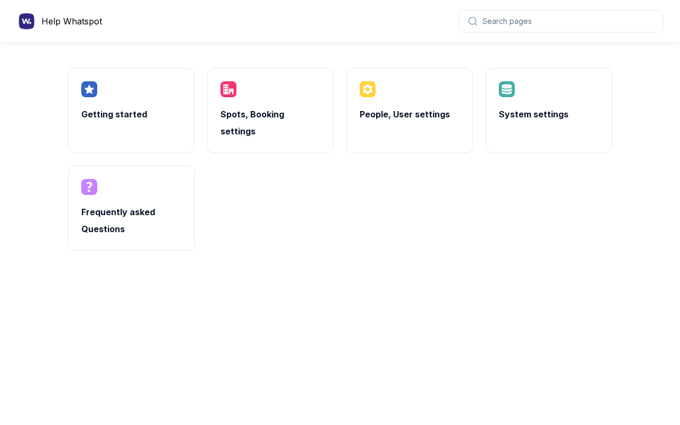Click the teal database System settings icon
The image size is (680, 425).
[507, 89]
